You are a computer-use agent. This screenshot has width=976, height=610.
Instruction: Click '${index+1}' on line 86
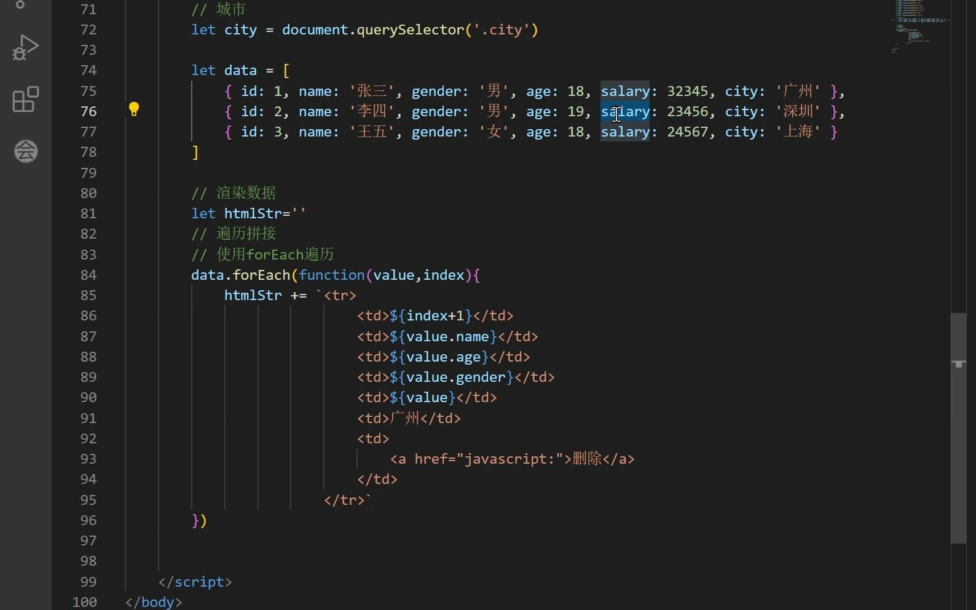[431, 315]
